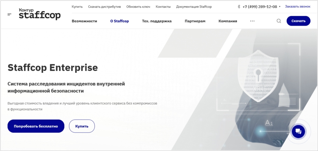This screenshot has width=318, height=151.
Task: Click the outlined Купить button
Action: click(82, 126)
